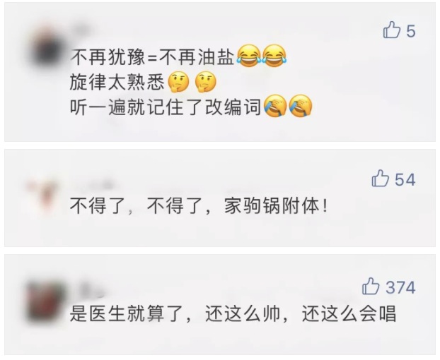Click first thinking emoji after 旋律太熟悉
Viewport: 440px width, 360px height.
click(178, 83)
